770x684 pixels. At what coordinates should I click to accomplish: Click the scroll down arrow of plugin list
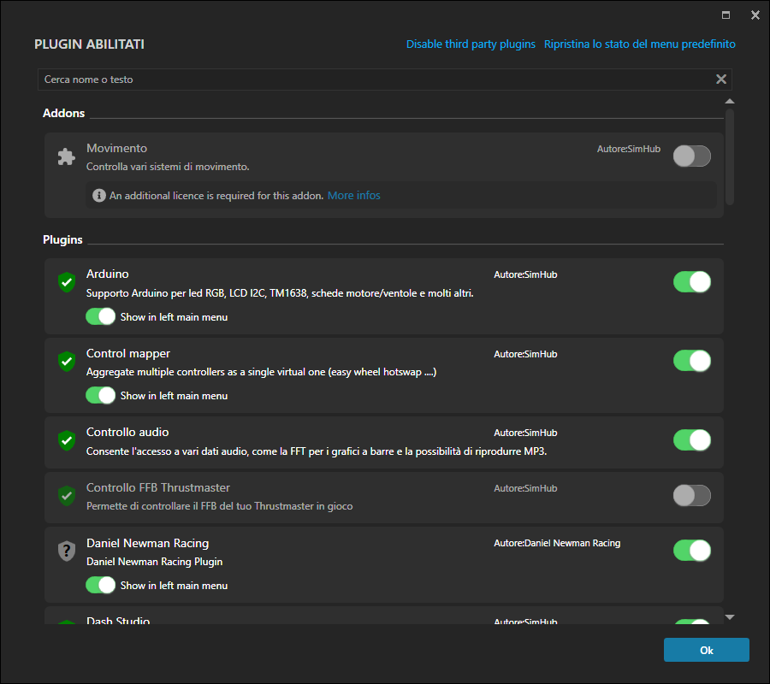730,616
